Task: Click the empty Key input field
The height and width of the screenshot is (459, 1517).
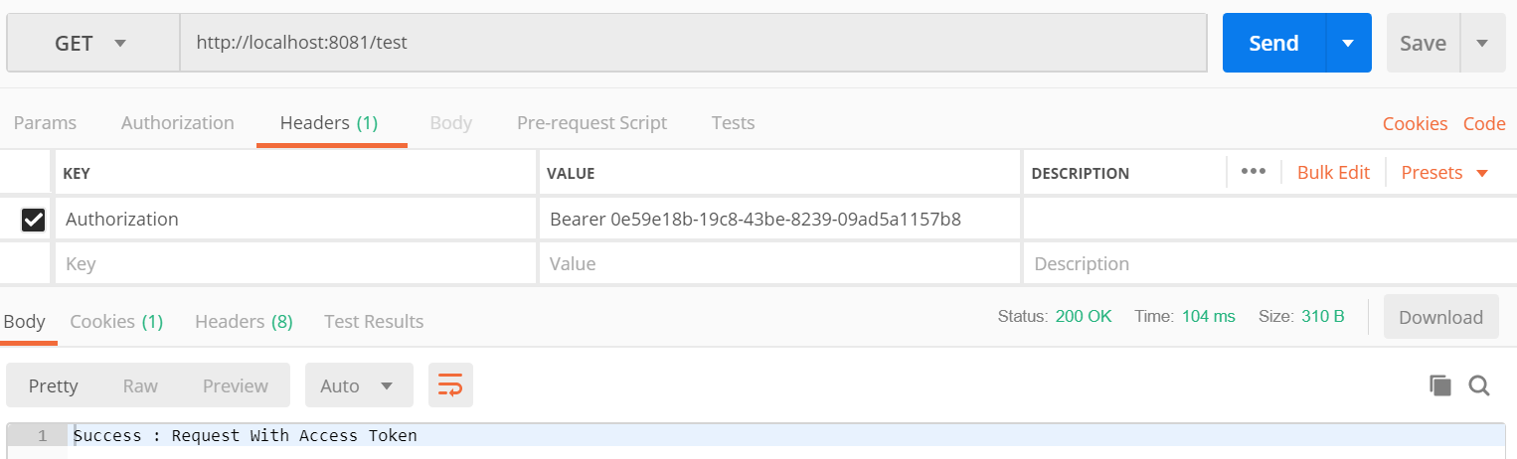Action: pos(295,264)
